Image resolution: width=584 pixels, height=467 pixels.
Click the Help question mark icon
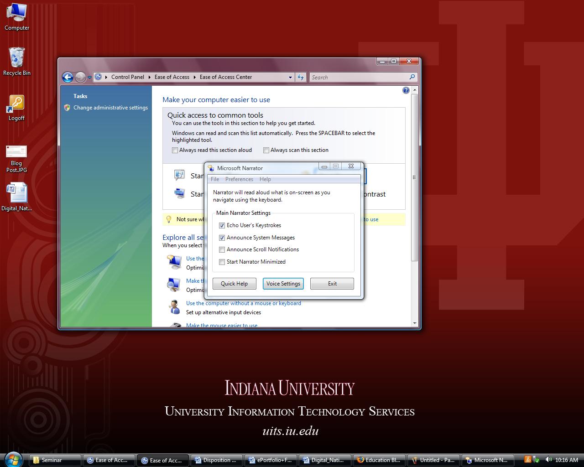tap(406, 90)
